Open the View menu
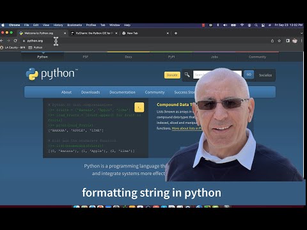The height and width of the screenshot is (230, 307). [46, 25]
